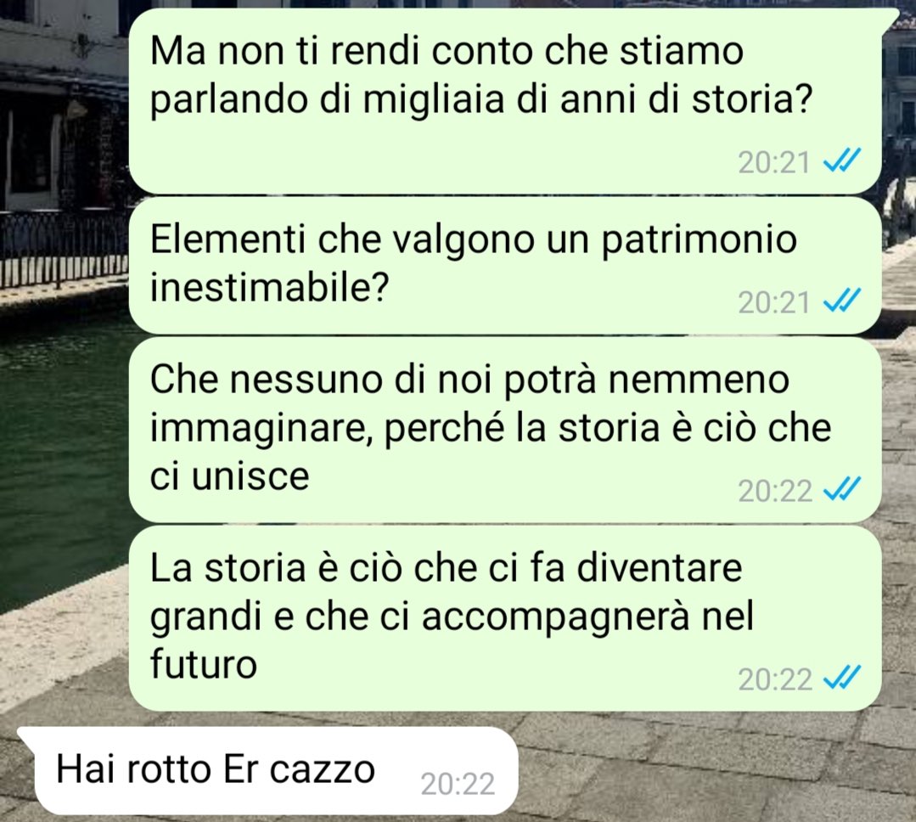Image resolution: width=916 pixels, height=822 pixels.
Task: Tap the read-receipt ticks on the 'migliaia di anni' message
Action: coord(842,161)
